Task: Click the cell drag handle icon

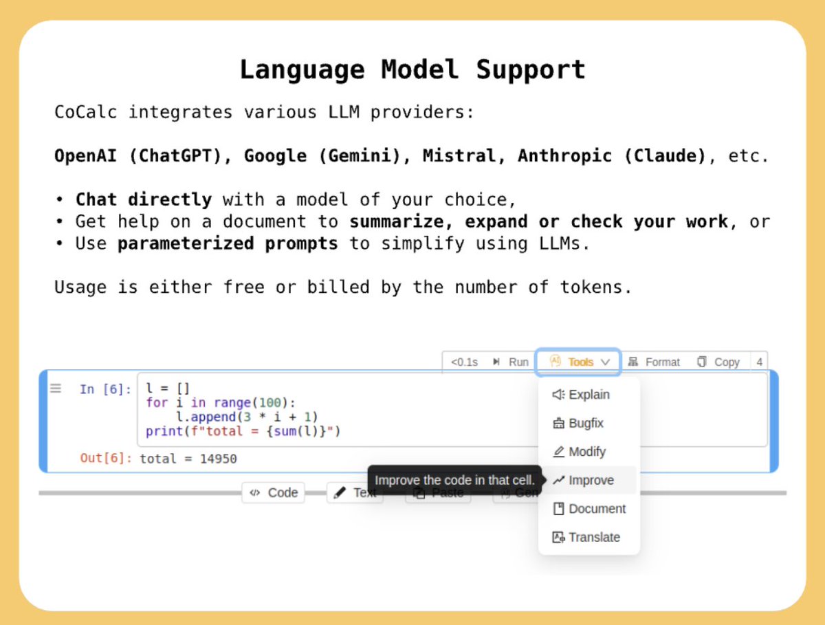Action: tap(56, 388)
